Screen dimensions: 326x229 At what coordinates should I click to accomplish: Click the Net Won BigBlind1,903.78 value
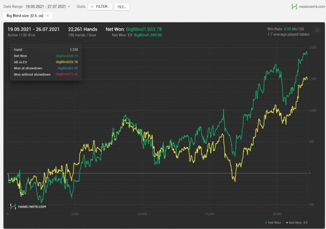[144, 29]
